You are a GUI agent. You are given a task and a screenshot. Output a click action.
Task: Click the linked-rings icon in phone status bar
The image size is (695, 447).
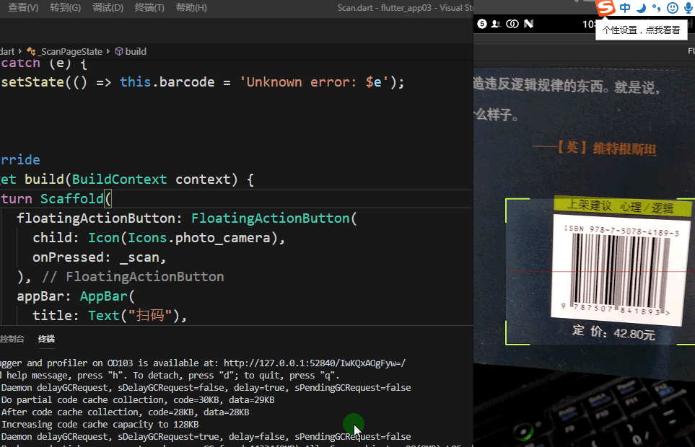(512, 24)
